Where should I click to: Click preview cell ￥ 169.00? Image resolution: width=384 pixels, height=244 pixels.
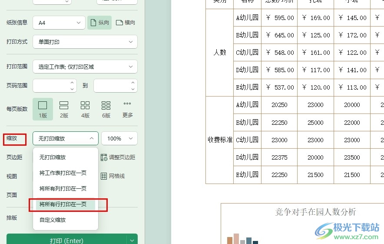[x=316, y=18]
